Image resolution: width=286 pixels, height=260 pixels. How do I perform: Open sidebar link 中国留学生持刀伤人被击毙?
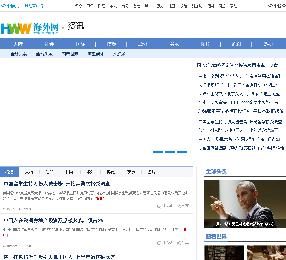tap(240, 122)
